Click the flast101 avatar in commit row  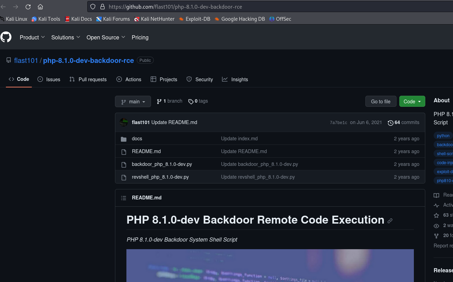(124, 122)
